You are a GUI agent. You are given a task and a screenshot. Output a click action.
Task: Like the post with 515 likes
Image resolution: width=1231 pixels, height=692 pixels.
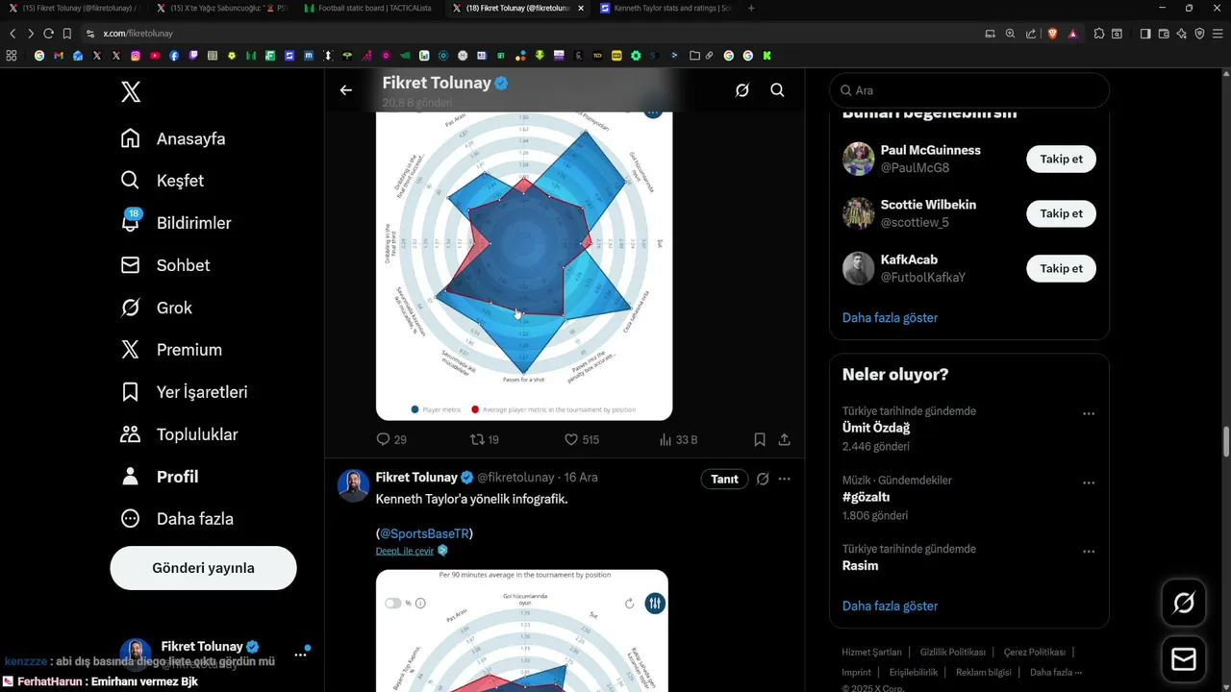pyautogui.click(x=581, y=439)
